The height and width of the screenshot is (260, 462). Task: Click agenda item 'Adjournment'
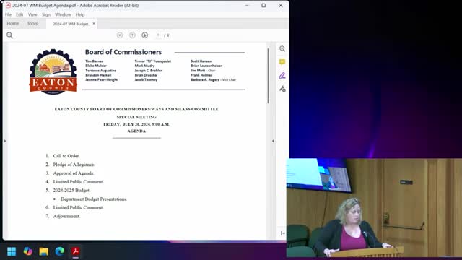66,216
